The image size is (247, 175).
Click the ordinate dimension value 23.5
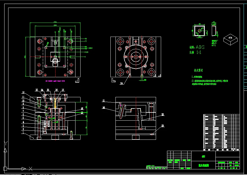(86, 52)
